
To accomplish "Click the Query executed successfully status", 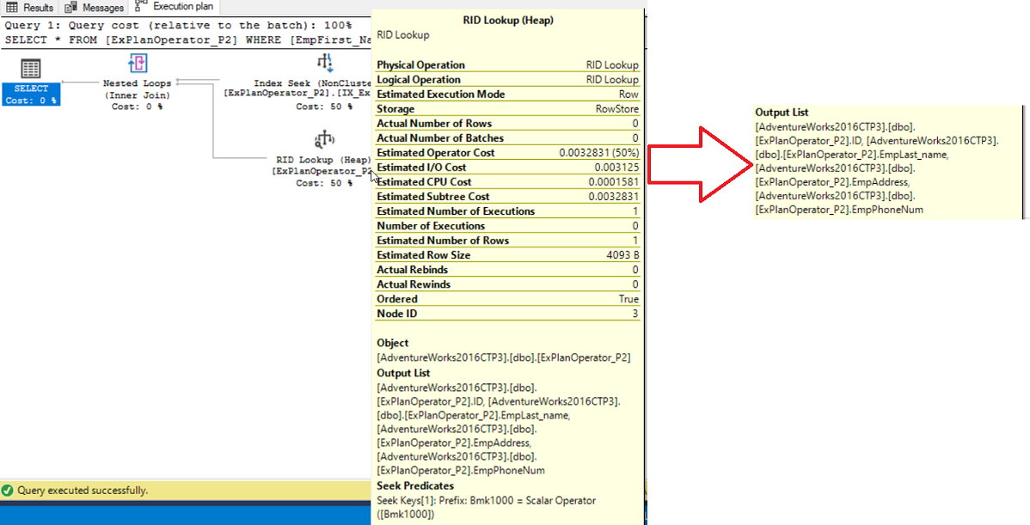I will (x=83, y=491).
